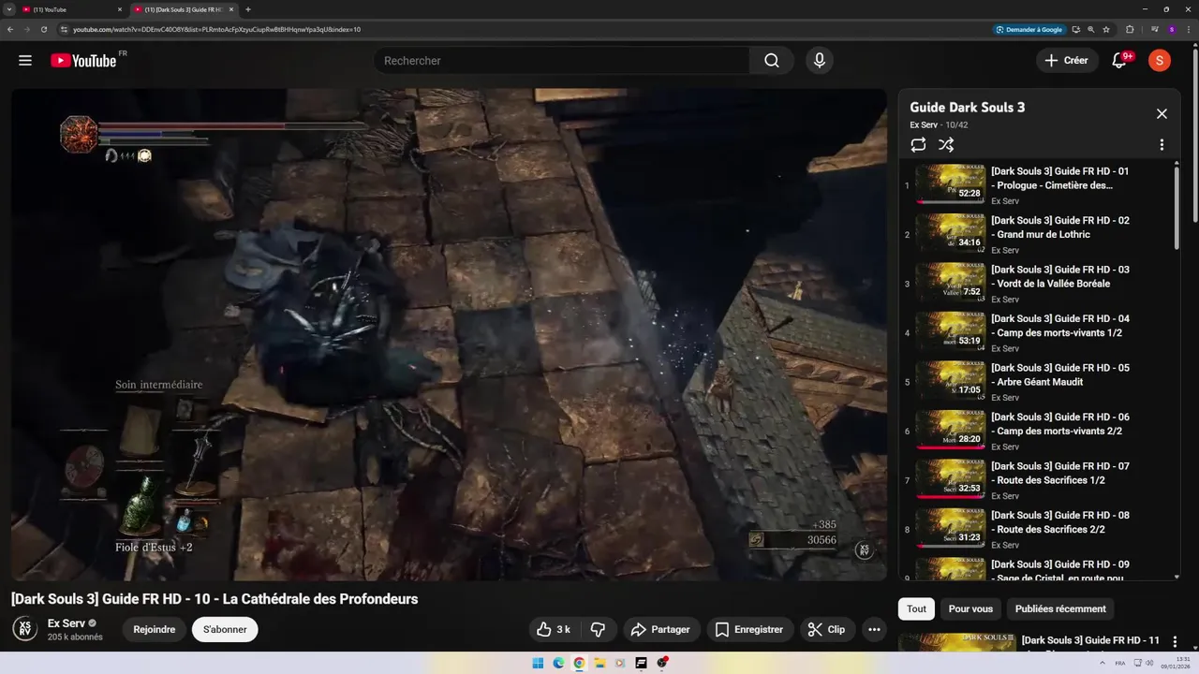Open a new browser tab
1199x674 pixels.
click(x=247, y=9)
